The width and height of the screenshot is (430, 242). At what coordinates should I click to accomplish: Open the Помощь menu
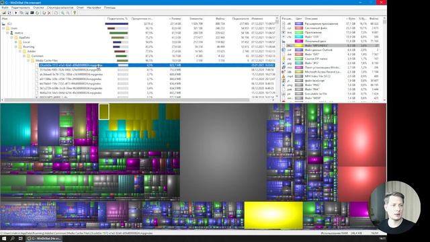click(110, 7)
